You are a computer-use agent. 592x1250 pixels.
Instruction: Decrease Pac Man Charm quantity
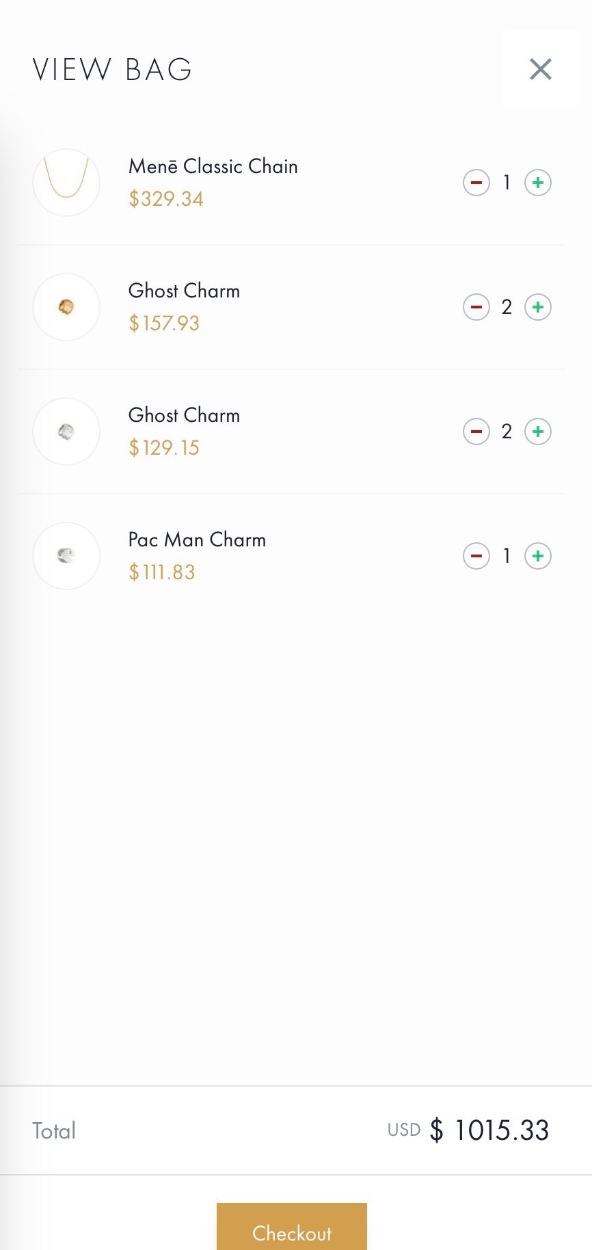(476, 556)
